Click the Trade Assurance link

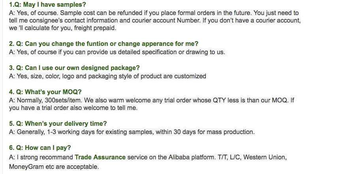pyautogui.click(x=100, y=157)
